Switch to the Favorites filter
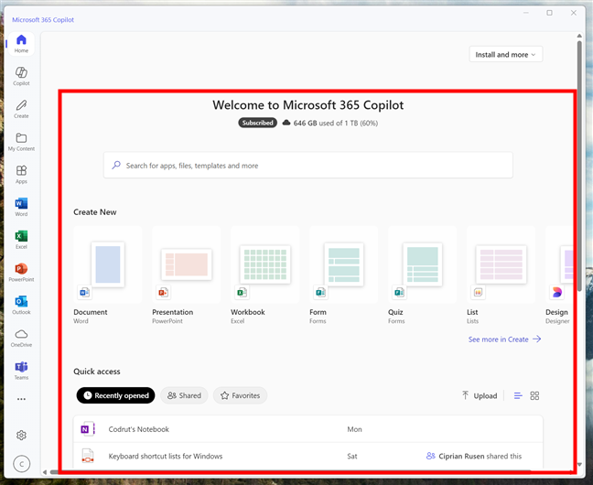The image size is (593, 485). [x=240, y=395]
